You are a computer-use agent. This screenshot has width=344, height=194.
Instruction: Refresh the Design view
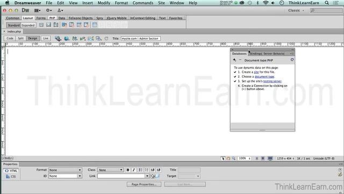pyautogui.click(x=106, y=39)
